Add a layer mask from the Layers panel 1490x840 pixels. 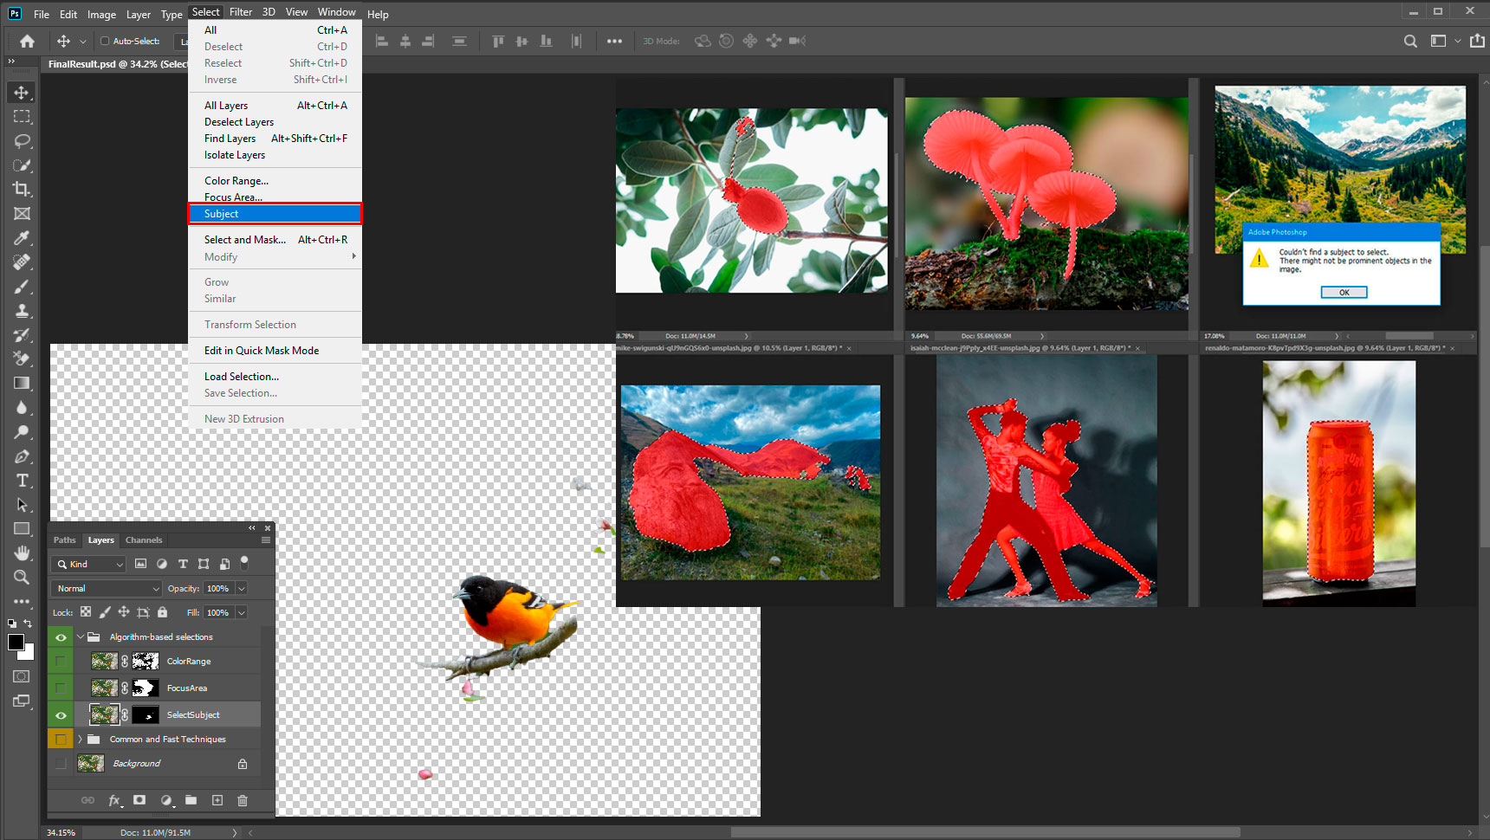pyautogui.click(x=139, y=801)
